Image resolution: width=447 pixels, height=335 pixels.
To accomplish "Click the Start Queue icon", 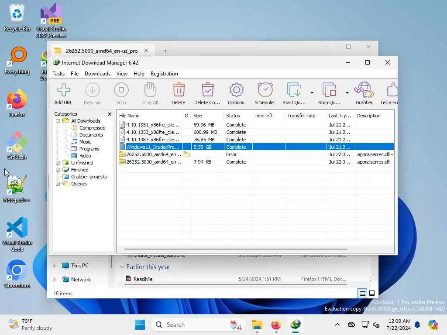I will [294, 90].
